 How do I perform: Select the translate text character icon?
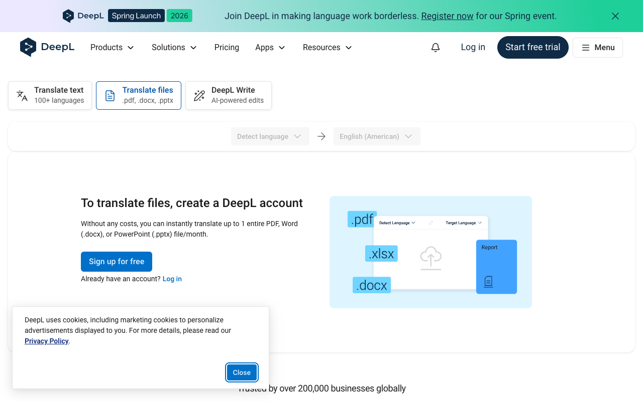click(x=21, y=95)
